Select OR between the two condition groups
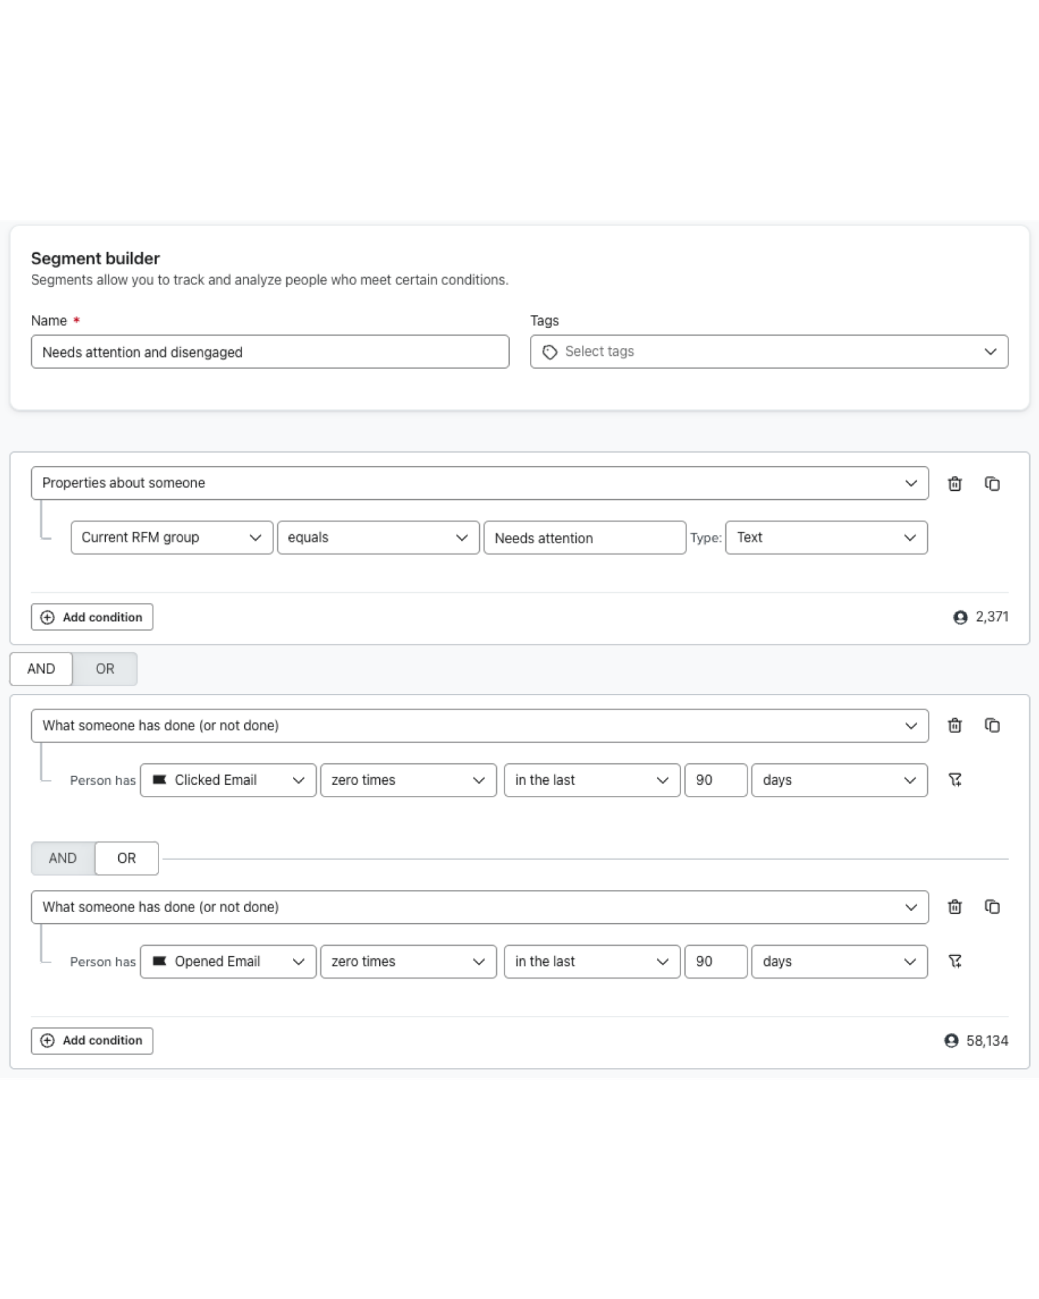The image size is (1039, 1299). (x=105, y=669)
